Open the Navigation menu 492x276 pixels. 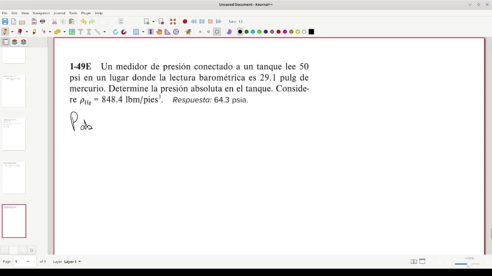[41, 13]
